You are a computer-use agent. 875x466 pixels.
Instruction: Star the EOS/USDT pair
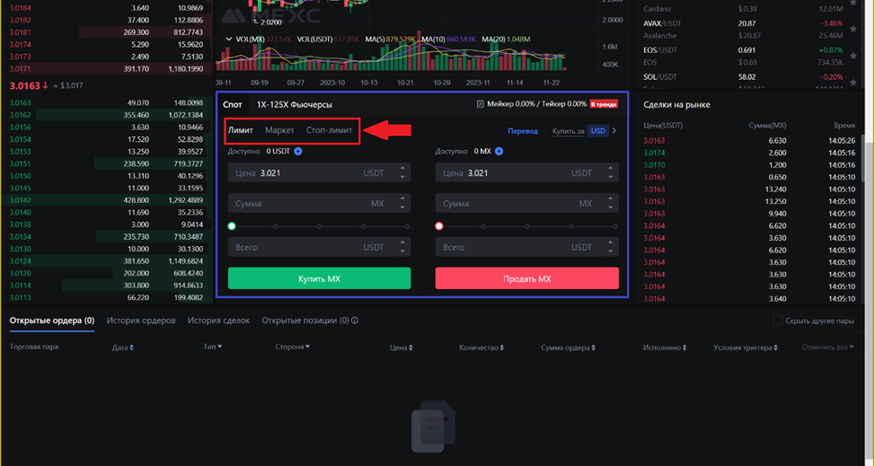[x=853, y=56]
